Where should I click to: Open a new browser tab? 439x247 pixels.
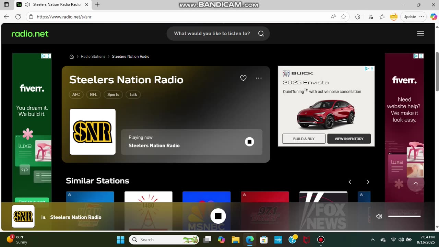(x=97, y=4)
